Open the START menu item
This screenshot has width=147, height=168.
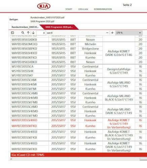click(x=69, y=9)
